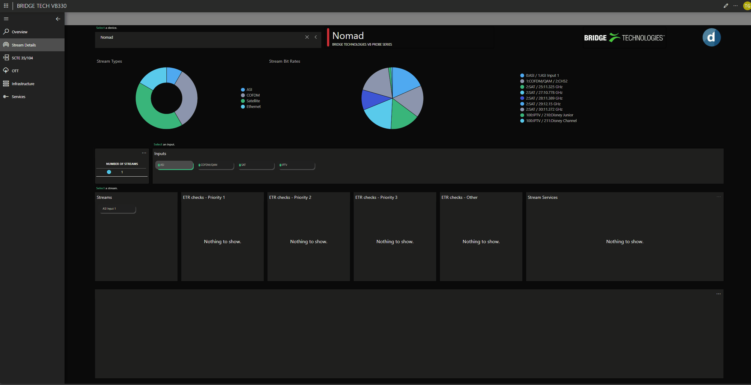Open the app launcher grid icon
Viewport: 751px width, 385px height.
tap(6, 6)
